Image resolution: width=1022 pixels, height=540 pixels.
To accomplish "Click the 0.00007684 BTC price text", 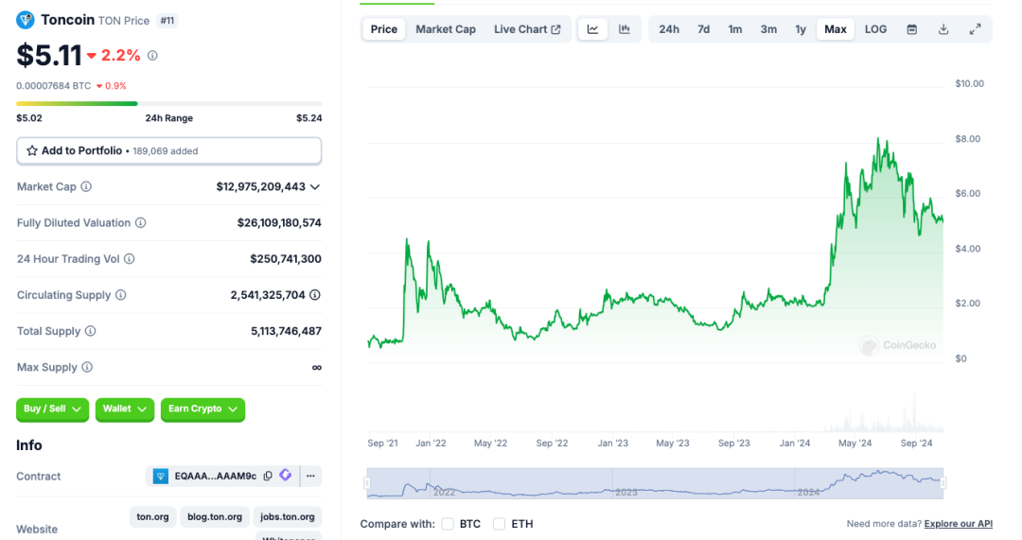I will (53, 86).
